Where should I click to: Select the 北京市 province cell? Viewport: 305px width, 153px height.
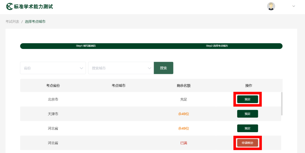tap(53, 99)
